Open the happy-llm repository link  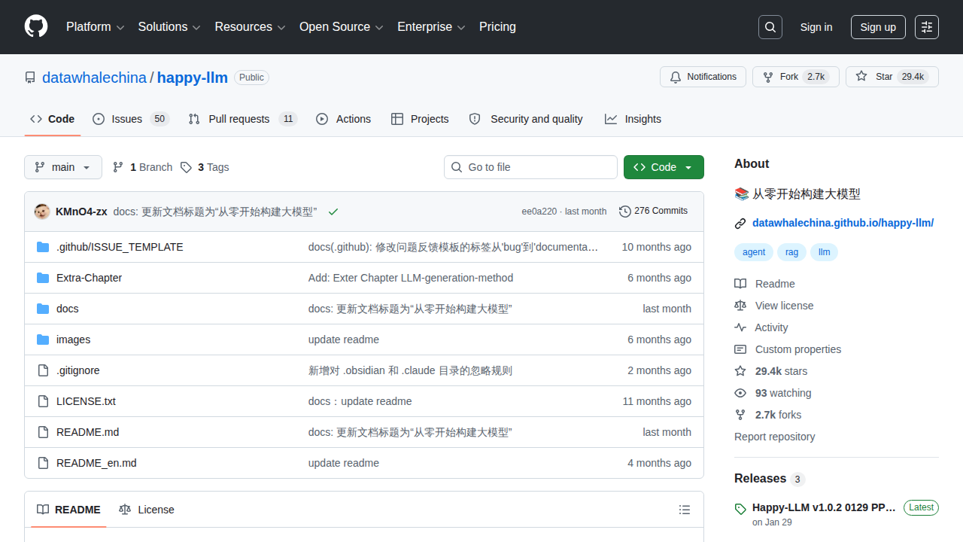193,78
